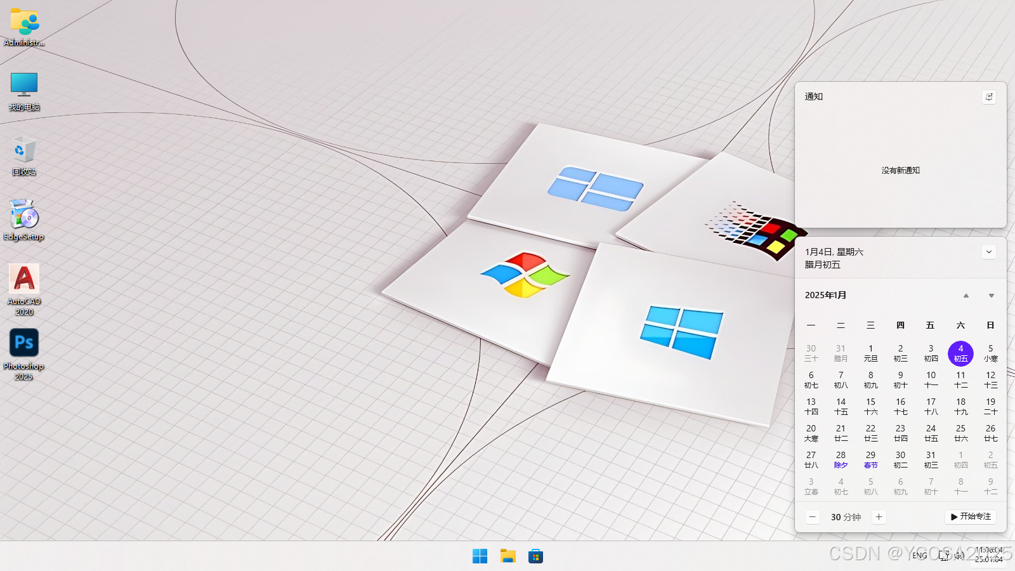Select January 10 十一 in calendar

pyautogui.click(x=931, y=380)
